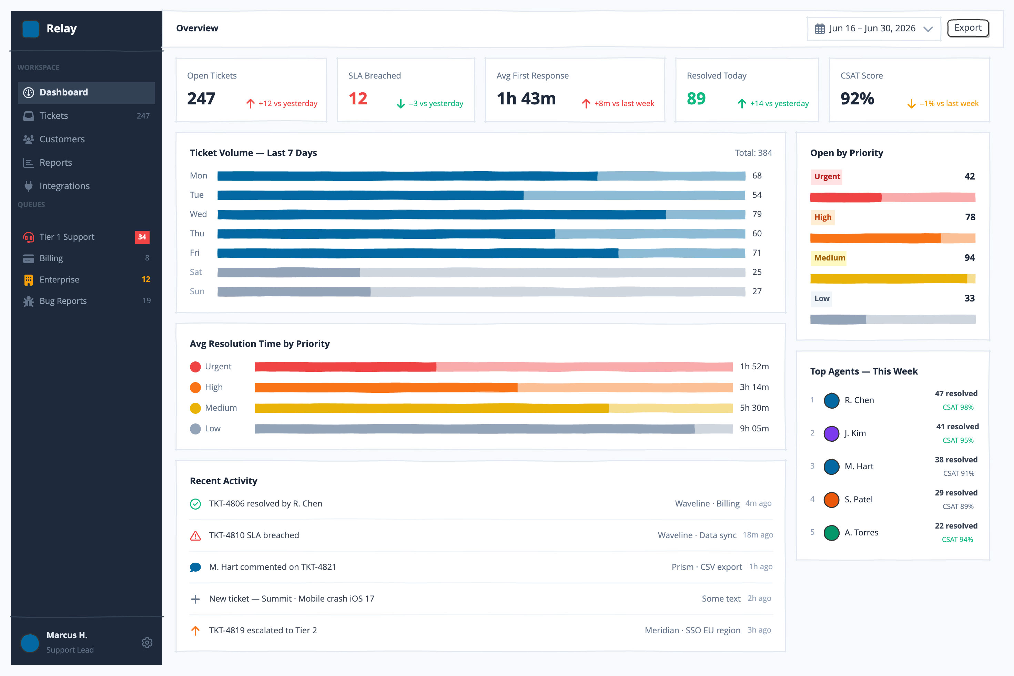Image resolution: width=1014 pixels, height=676 pixels.
Task: Open the Enterprise queue
Action: 86,279
